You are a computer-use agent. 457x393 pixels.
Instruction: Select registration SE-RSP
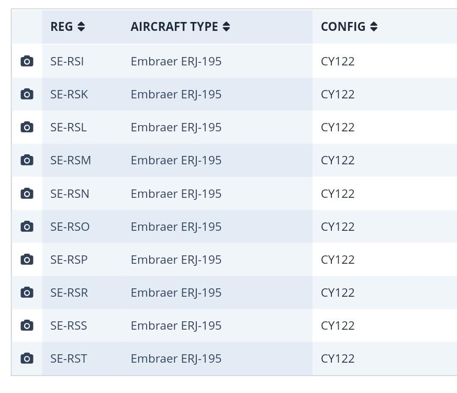click(69, 260)
